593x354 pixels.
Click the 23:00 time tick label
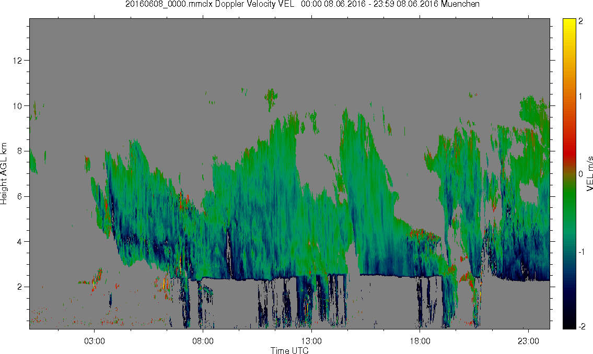point(528,341)
